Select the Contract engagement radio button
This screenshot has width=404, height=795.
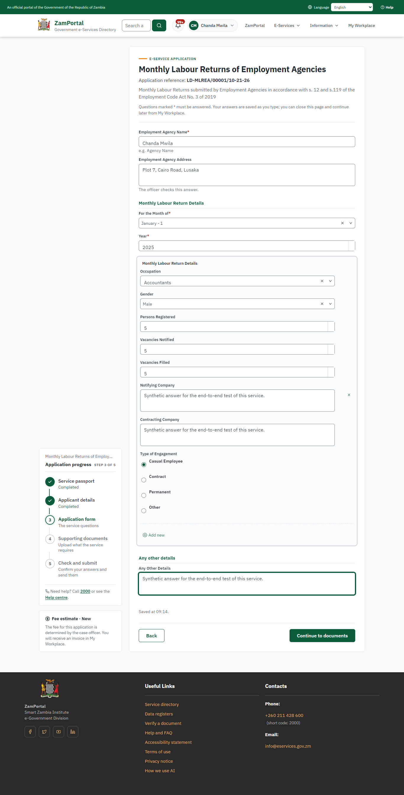[x=144, y=480]
